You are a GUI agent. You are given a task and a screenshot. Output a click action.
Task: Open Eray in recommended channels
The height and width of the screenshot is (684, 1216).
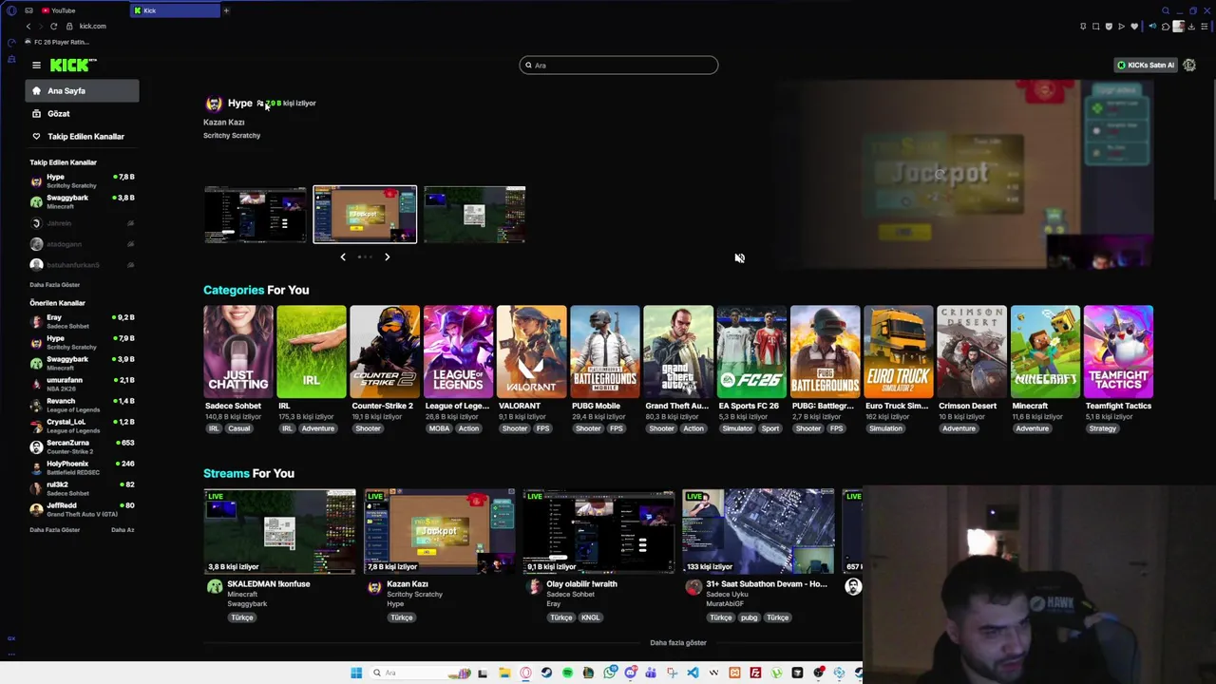click(82, 321)
